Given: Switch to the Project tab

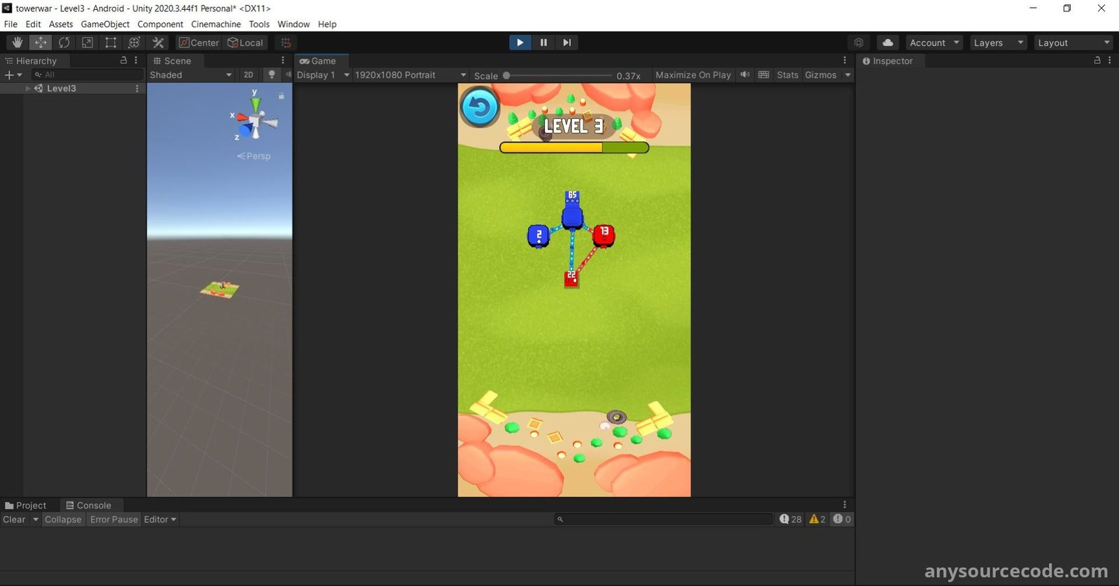Looking at the screenshot, I should coord(26,506).
